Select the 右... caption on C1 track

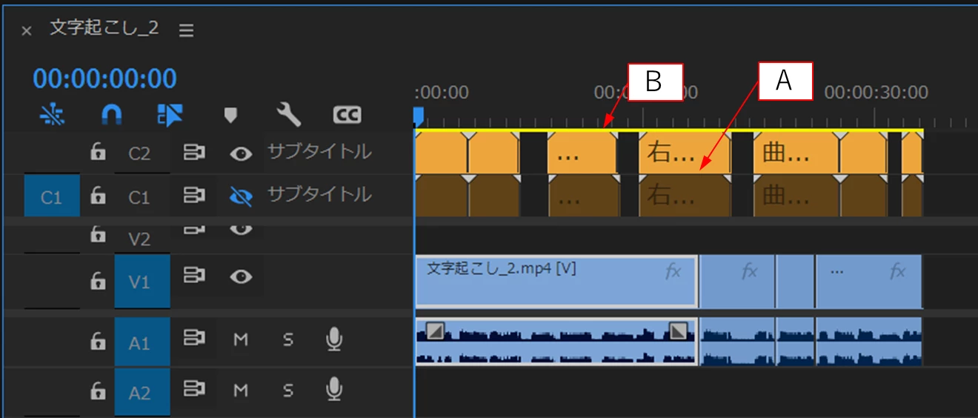(685, 196)
